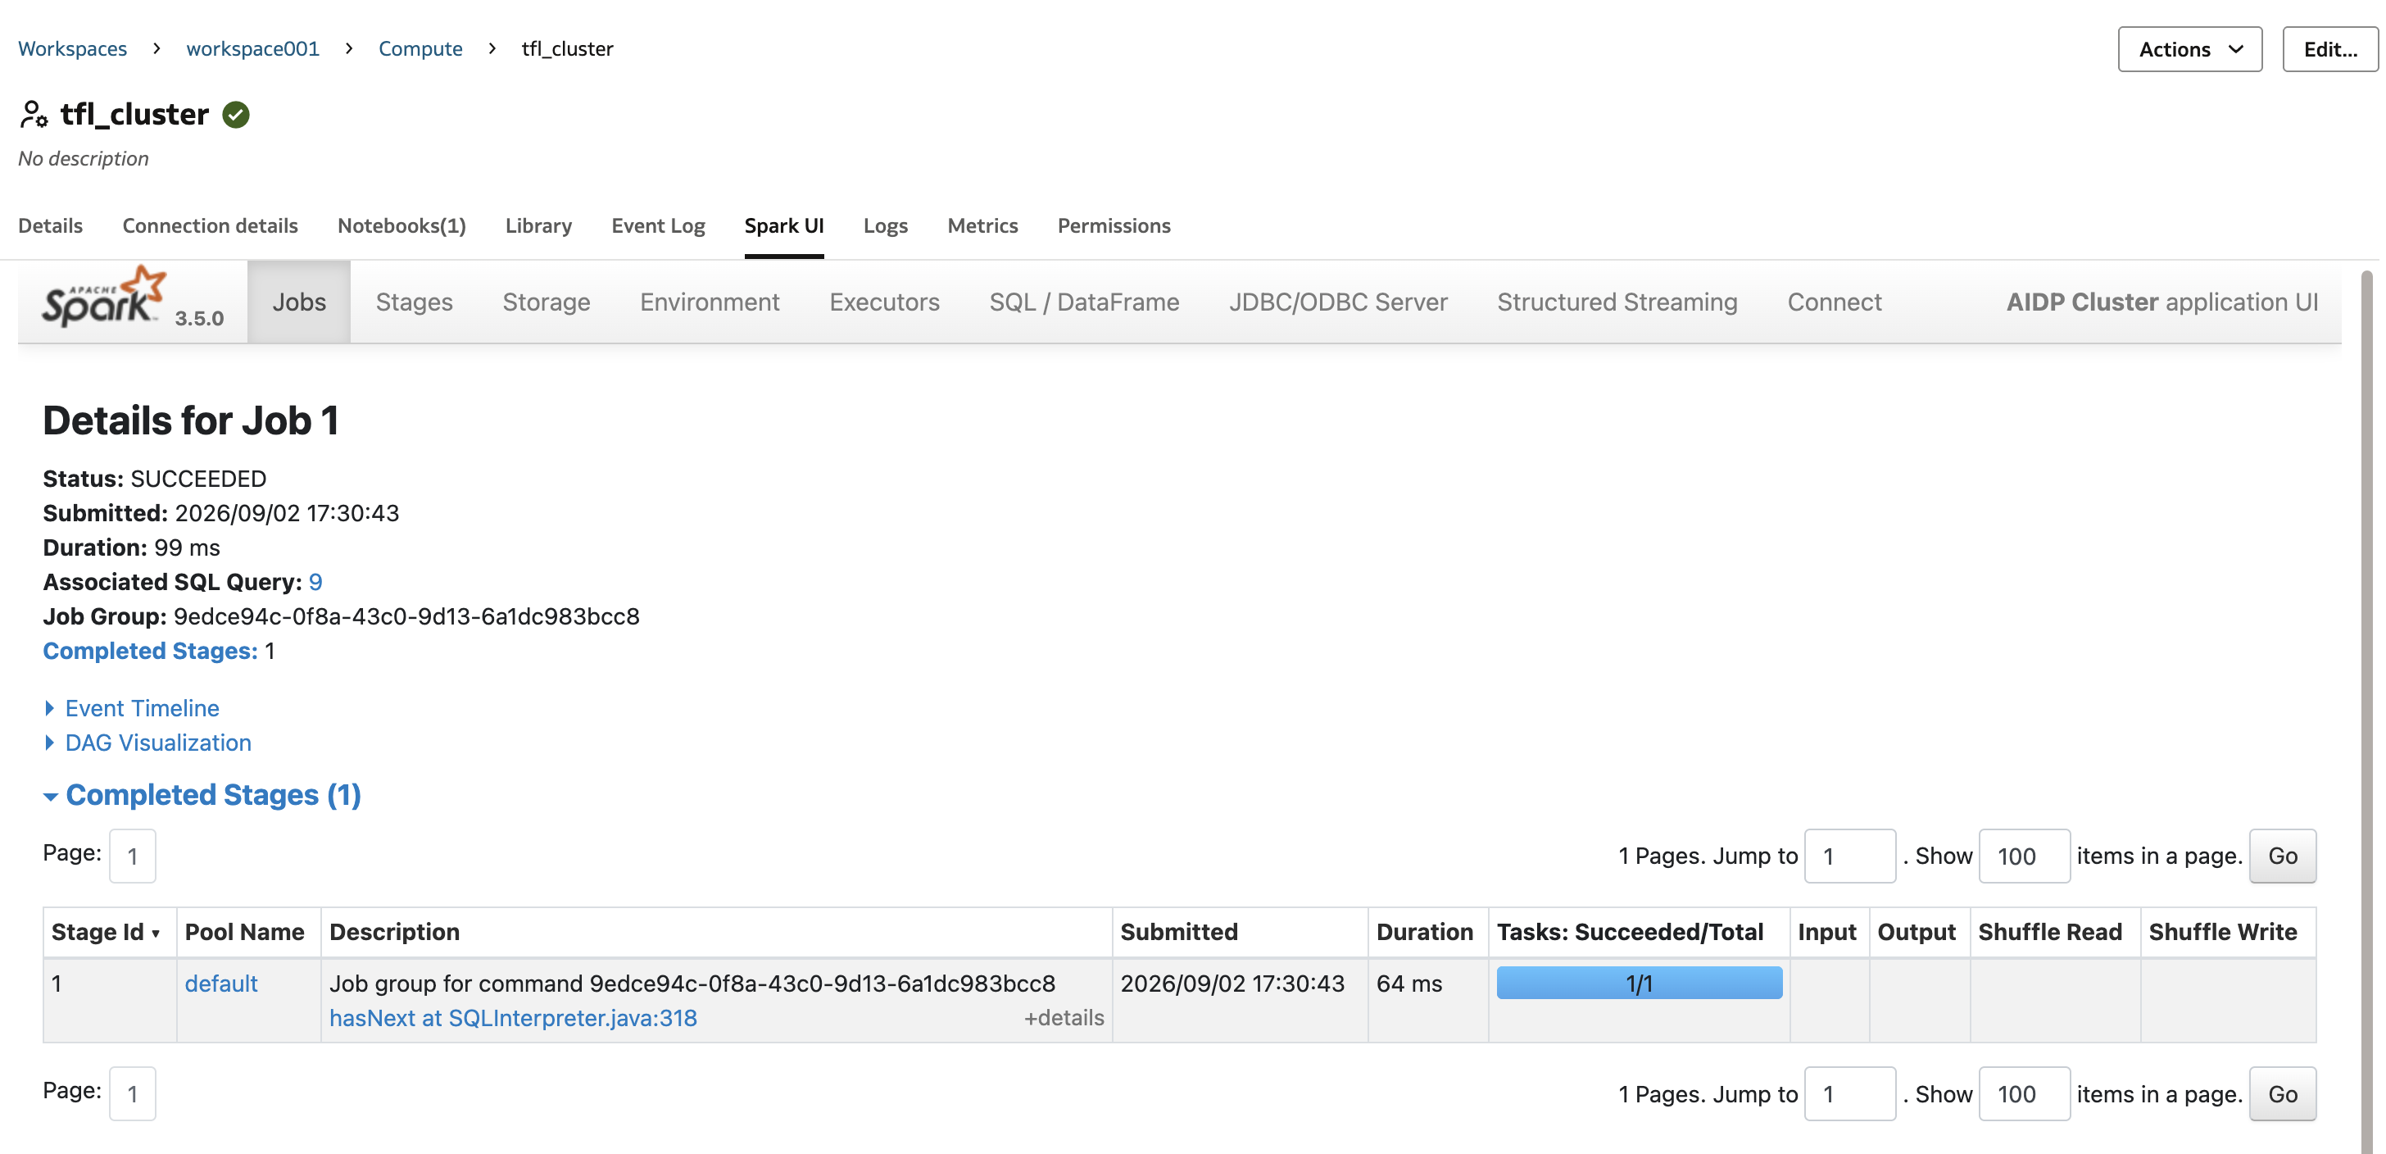Switch to the Library tab

(x=539, y=226)
